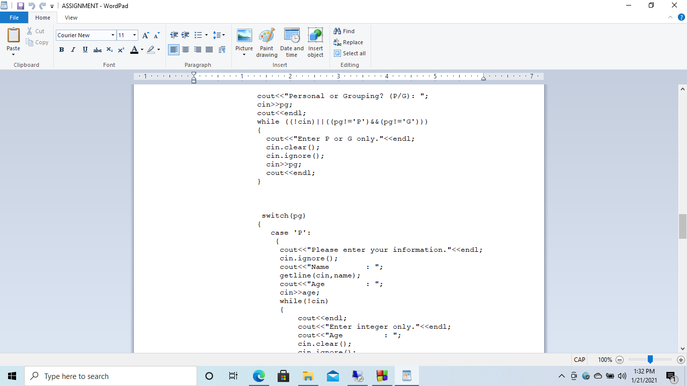This screenshot has height=386, width=687.
Task: Redo the last undone action
Action: click(x=42, y=6)
